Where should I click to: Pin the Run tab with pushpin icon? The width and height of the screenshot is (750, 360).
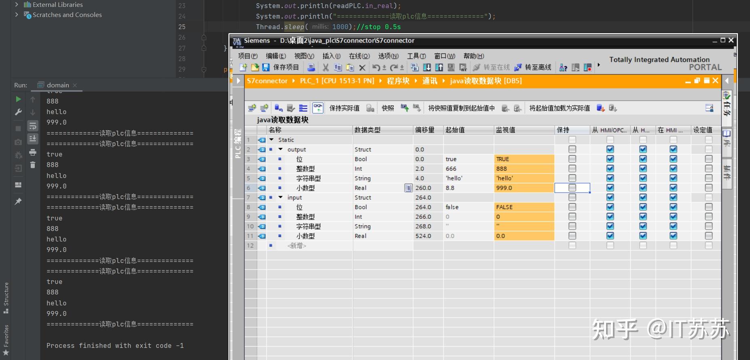tap(18, 201)
